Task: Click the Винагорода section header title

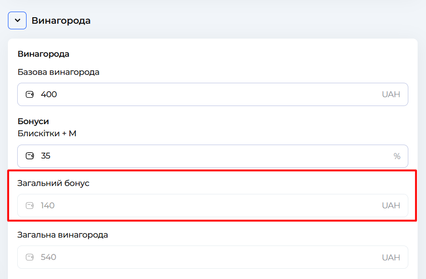Action: pyautogui.click(x=61, y=21)
